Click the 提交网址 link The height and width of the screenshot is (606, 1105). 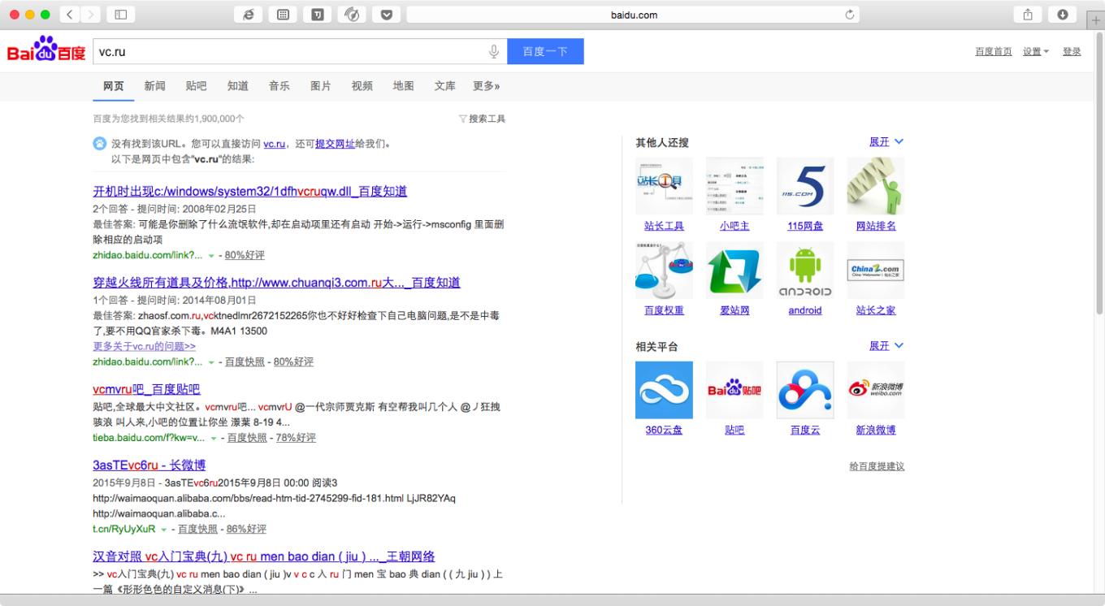click(x=335, y=144)
